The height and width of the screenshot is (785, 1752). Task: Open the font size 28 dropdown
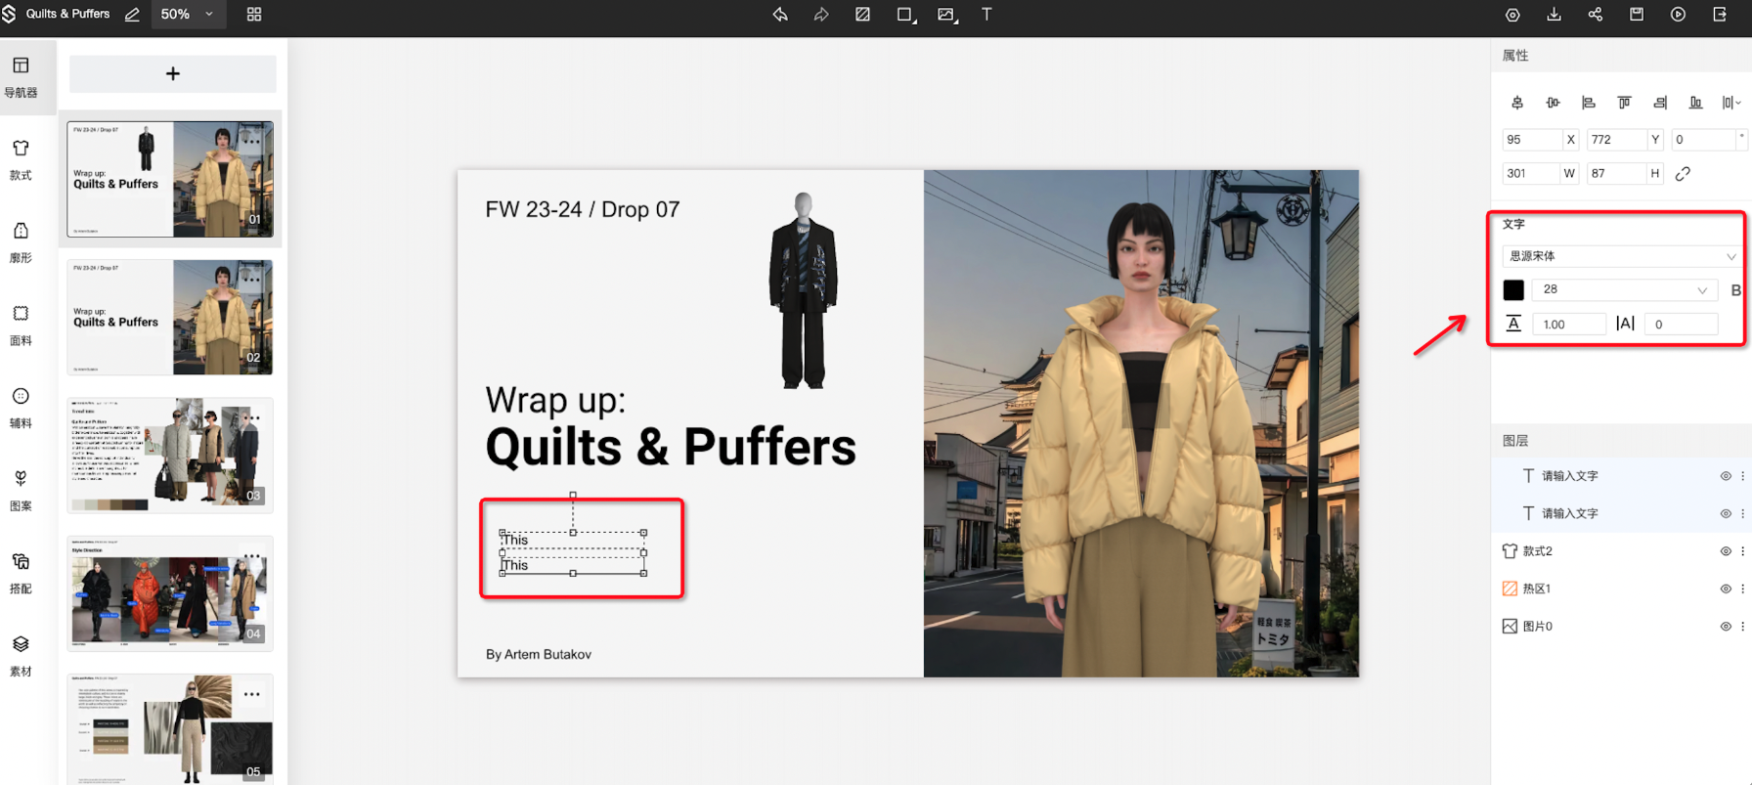1624,290
